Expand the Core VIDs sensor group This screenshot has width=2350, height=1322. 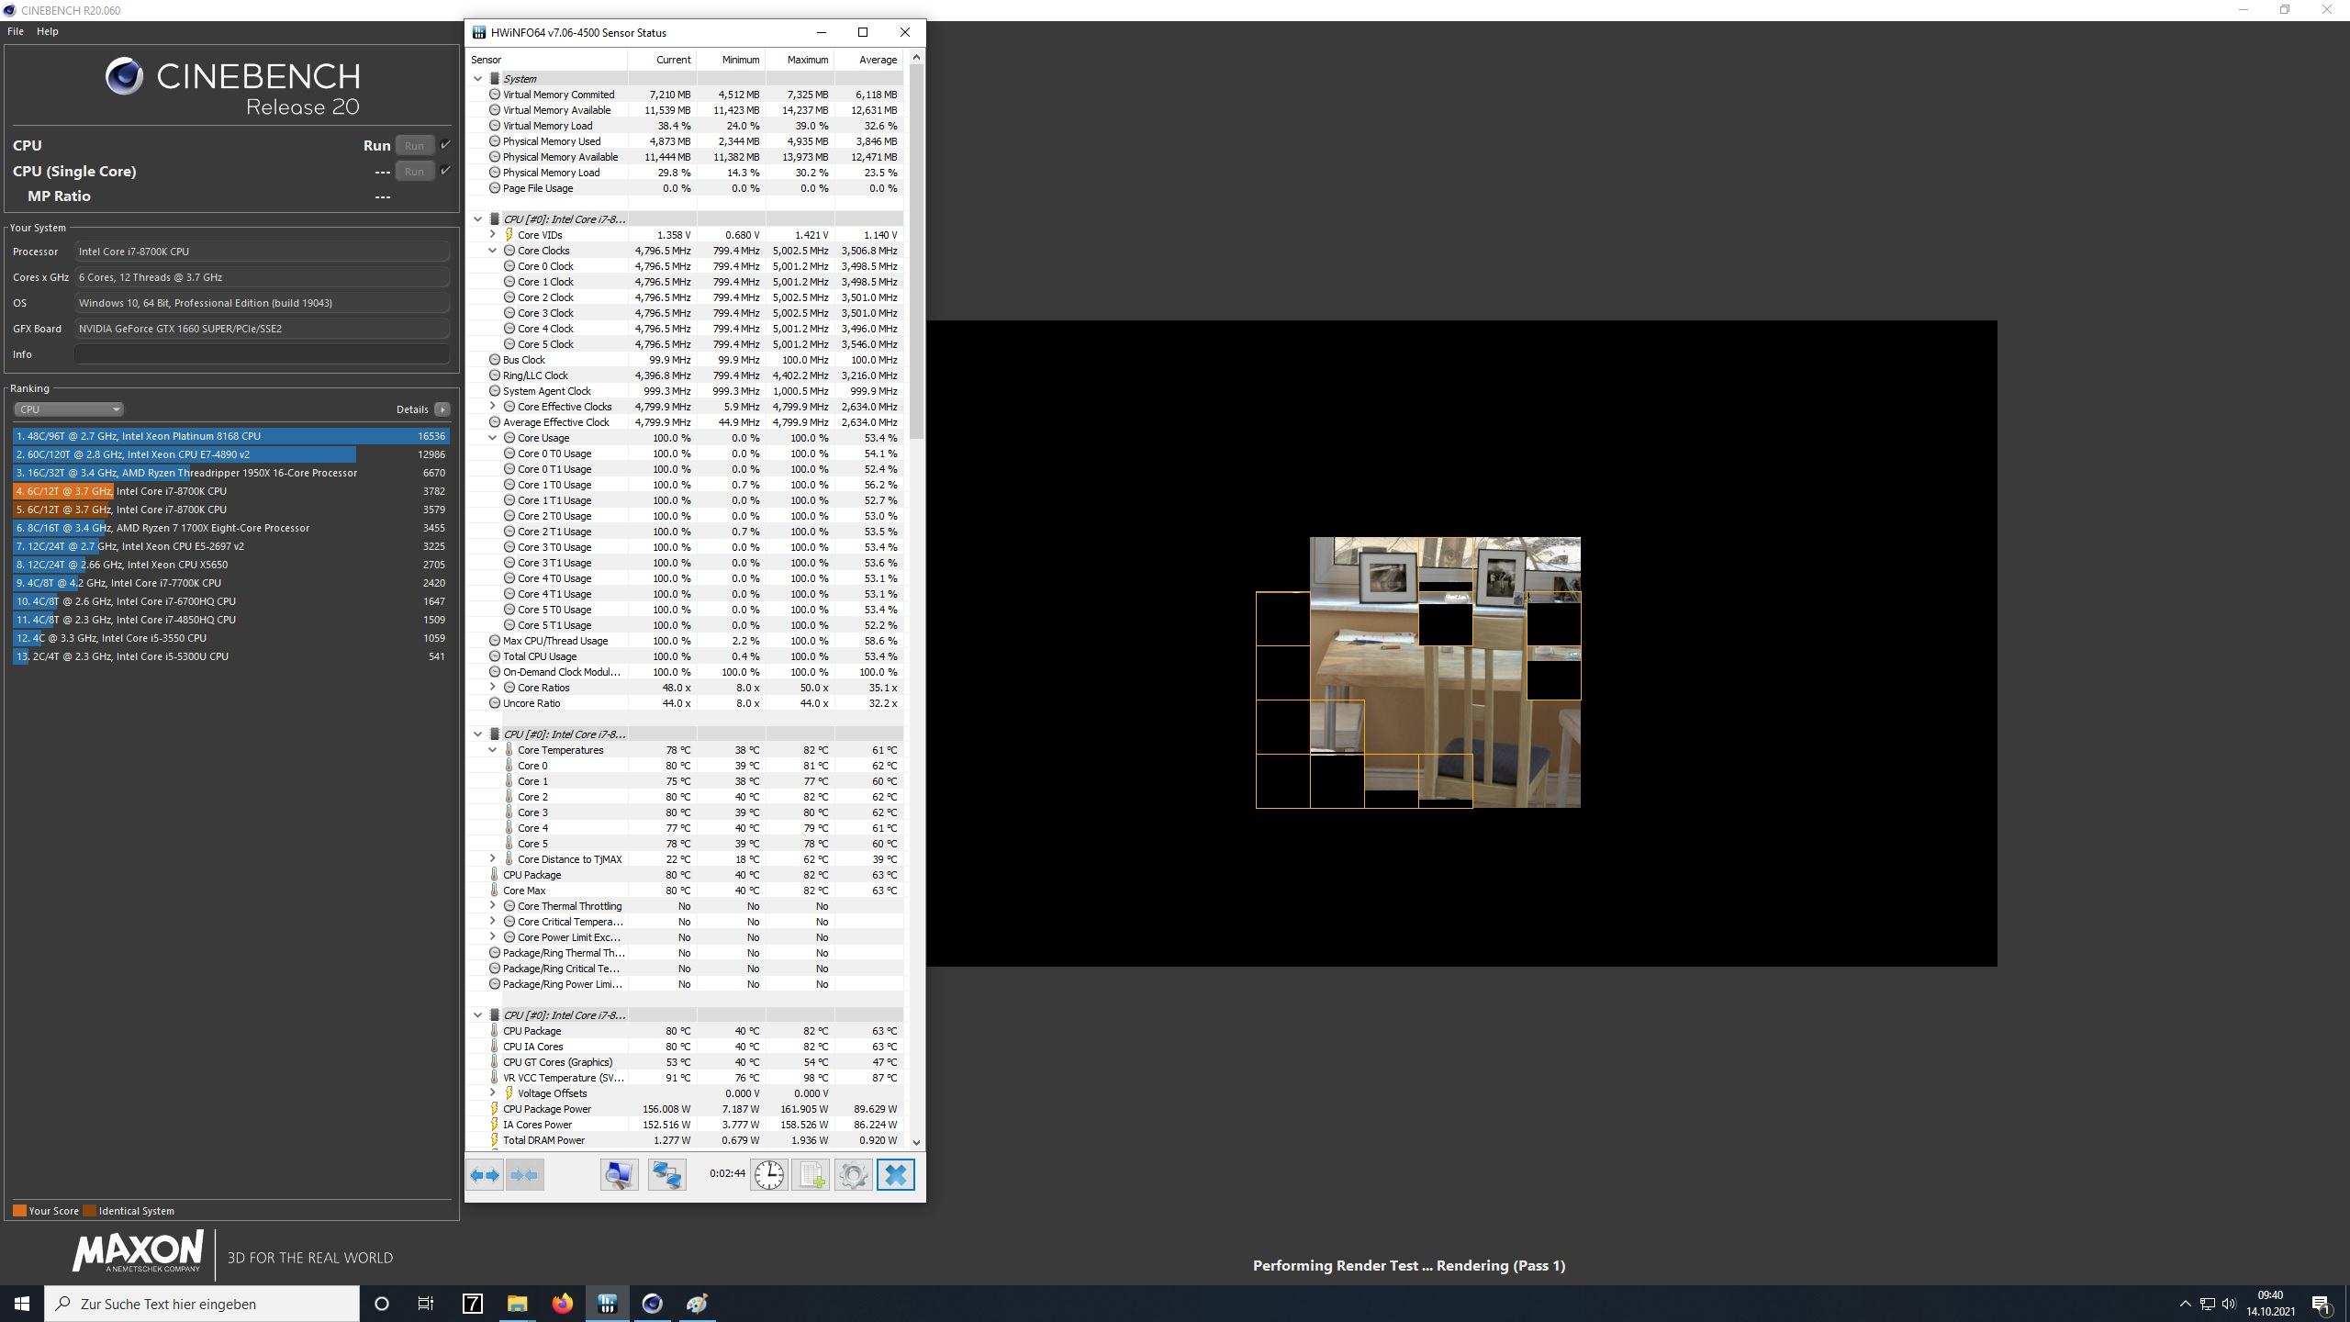[x=493, y=235]
